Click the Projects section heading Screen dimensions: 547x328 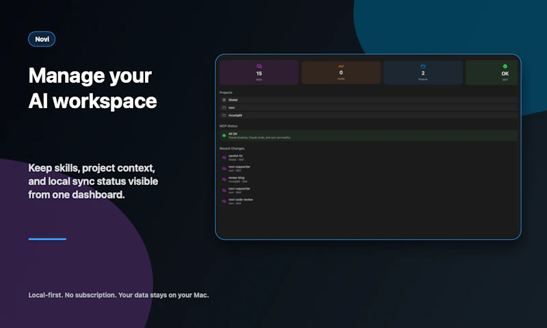coord(226,92)
